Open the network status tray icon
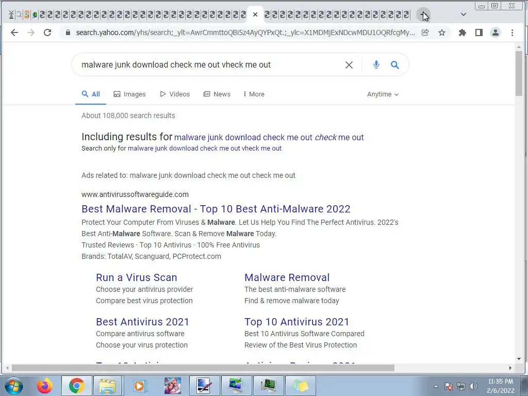This screenshot has height=396, width=528. pos(461,386)
